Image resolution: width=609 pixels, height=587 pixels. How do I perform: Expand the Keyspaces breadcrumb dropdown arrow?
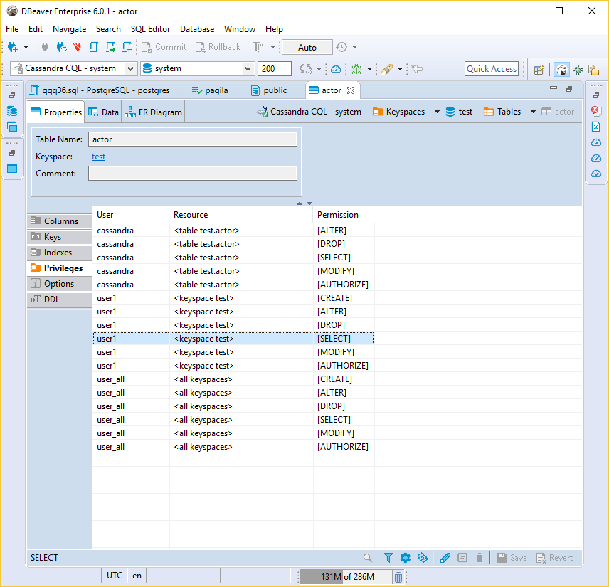(x=437, y=112)
